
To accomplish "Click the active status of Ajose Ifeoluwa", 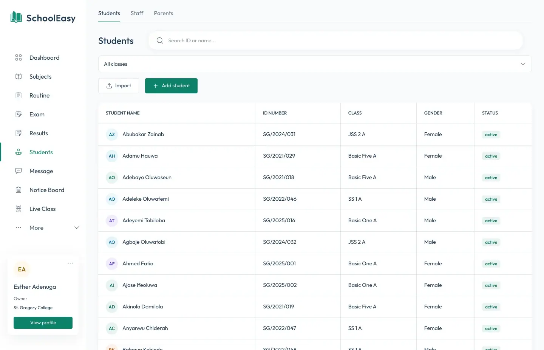I will click(x=491, y=285).
